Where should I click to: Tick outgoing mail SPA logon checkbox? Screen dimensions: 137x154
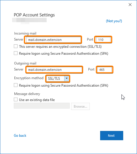coord(16,85)
